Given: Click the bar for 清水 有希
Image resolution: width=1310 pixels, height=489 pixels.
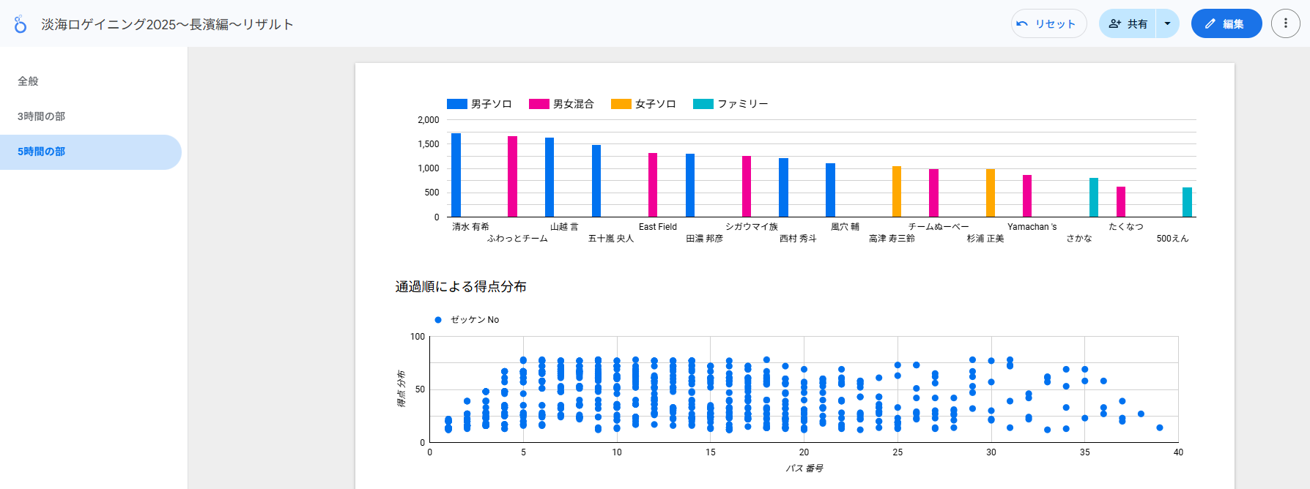Looking at the screenshot, I should [456, 176].
